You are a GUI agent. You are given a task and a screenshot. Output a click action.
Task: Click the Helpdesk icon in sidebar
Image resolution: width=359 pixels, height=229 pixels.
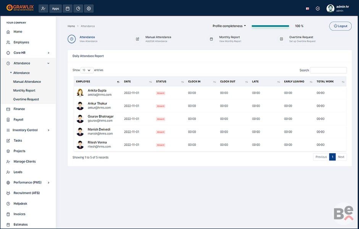(x=8, y=203)
